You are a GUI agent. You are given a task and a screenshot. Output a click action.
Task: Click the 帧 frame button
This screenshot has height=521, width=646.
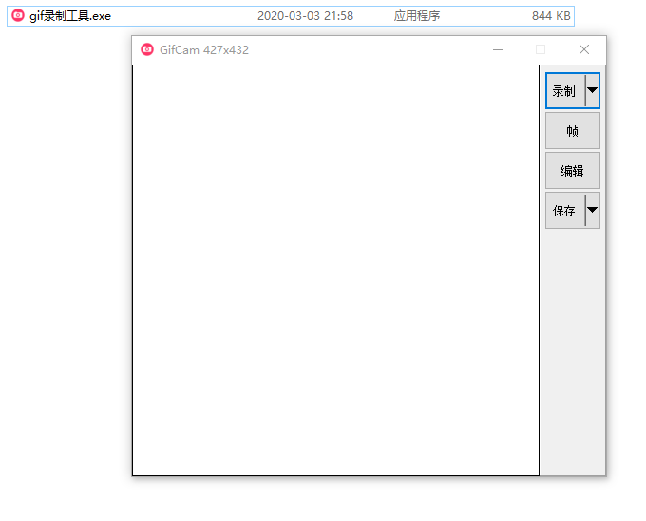pos(573,131)
